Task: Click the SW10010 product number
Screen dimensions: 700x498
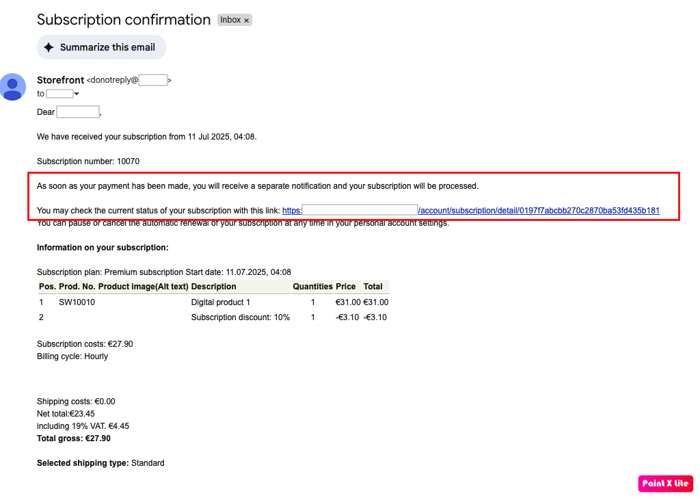Action: (x=77, y=302)
